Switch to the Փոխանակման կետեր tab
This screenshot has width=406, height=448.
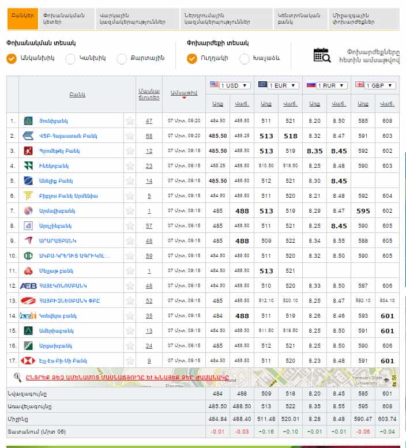tap(67, 18)
